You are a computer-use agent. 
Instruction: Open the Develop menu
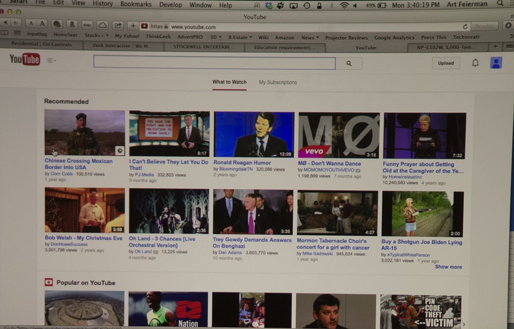tap(171, 5)
